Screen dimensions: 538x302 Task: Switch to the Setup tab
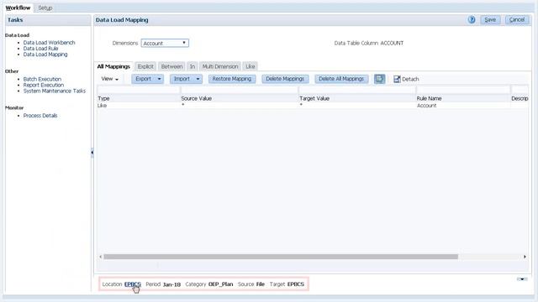point(45,8)
